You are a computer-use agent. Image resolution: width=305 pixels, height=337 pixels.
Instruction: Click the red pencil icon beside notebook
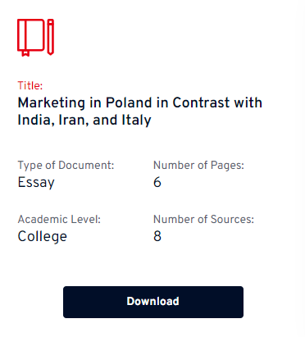[x=51, y=37]
